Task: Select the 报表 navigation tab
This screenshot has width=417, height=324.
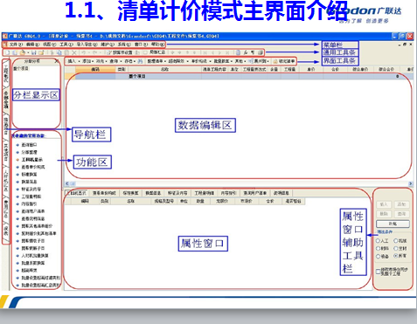Action: coord(5,231)
